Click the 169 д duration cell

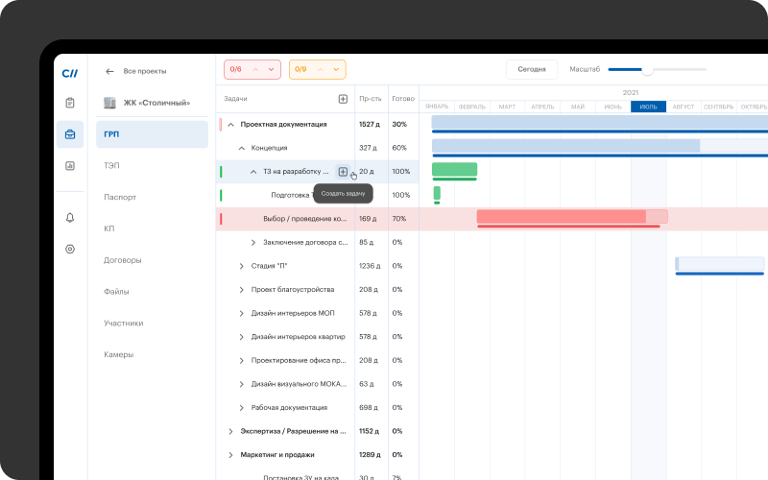point(368,219)
